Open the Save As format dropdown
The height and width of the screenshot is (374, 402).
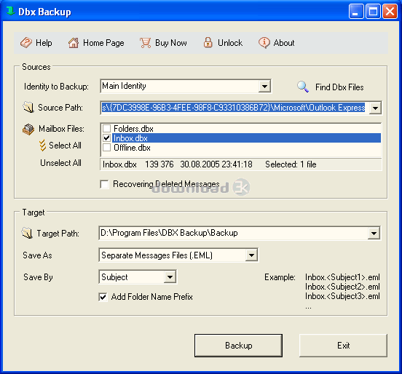[251, 255]
